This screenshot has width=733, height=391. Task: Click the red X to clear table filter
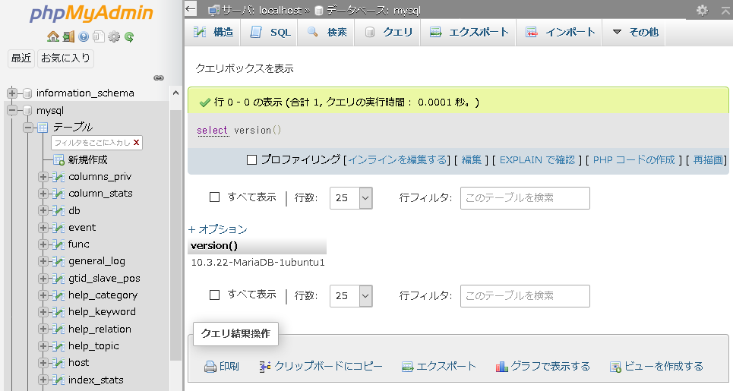(x=137, y=143)
